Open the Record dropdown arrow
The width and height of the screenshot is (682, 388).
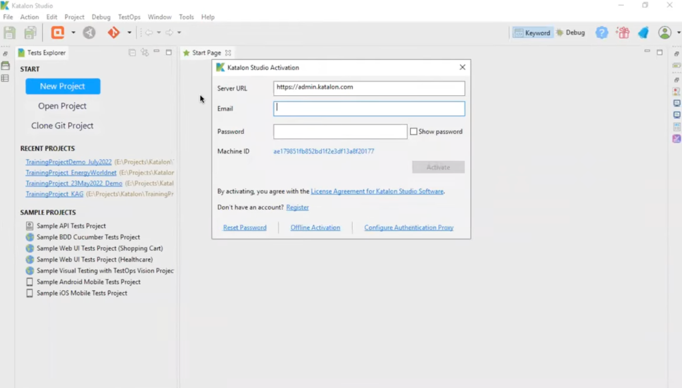click(73, 33)
